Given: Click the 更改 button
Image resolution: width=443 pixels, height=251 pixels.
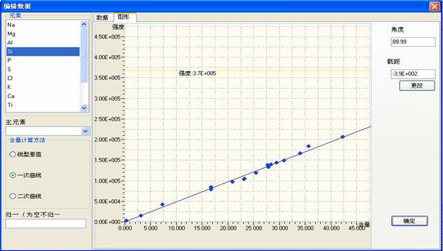Looking at the screenshot, I should [x=417, y=86].
